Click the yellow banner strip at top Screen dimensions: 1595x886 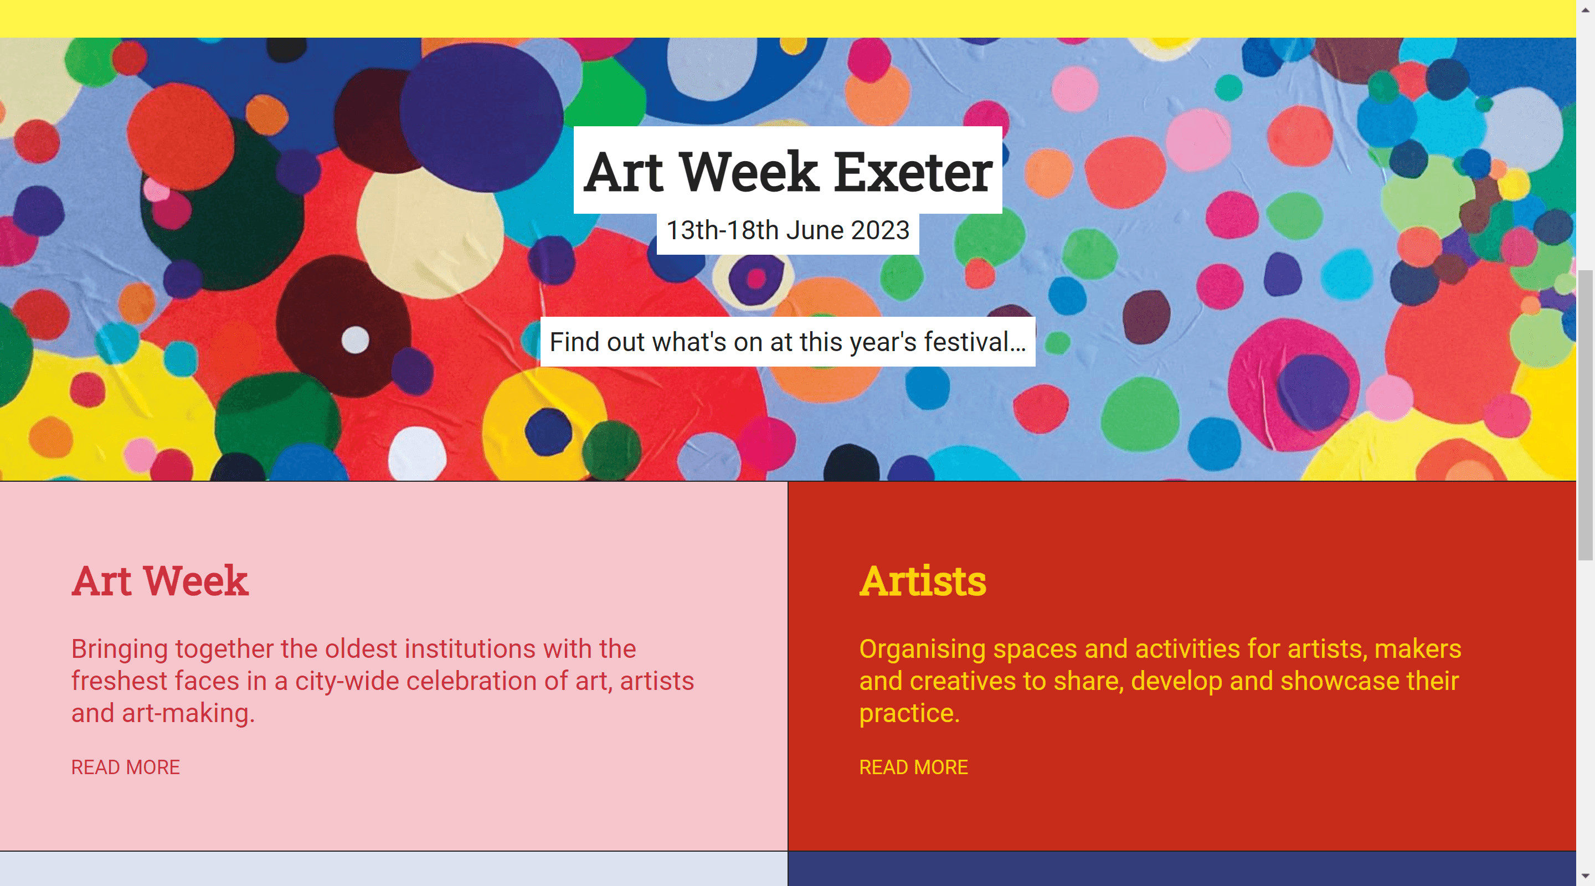pyautogui.click(x=788, y=19)
